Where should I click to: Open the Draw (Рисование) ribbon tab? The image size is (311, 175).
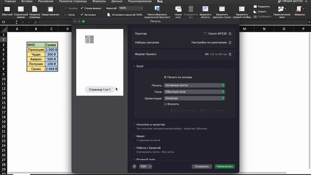[x=46, y=1]
